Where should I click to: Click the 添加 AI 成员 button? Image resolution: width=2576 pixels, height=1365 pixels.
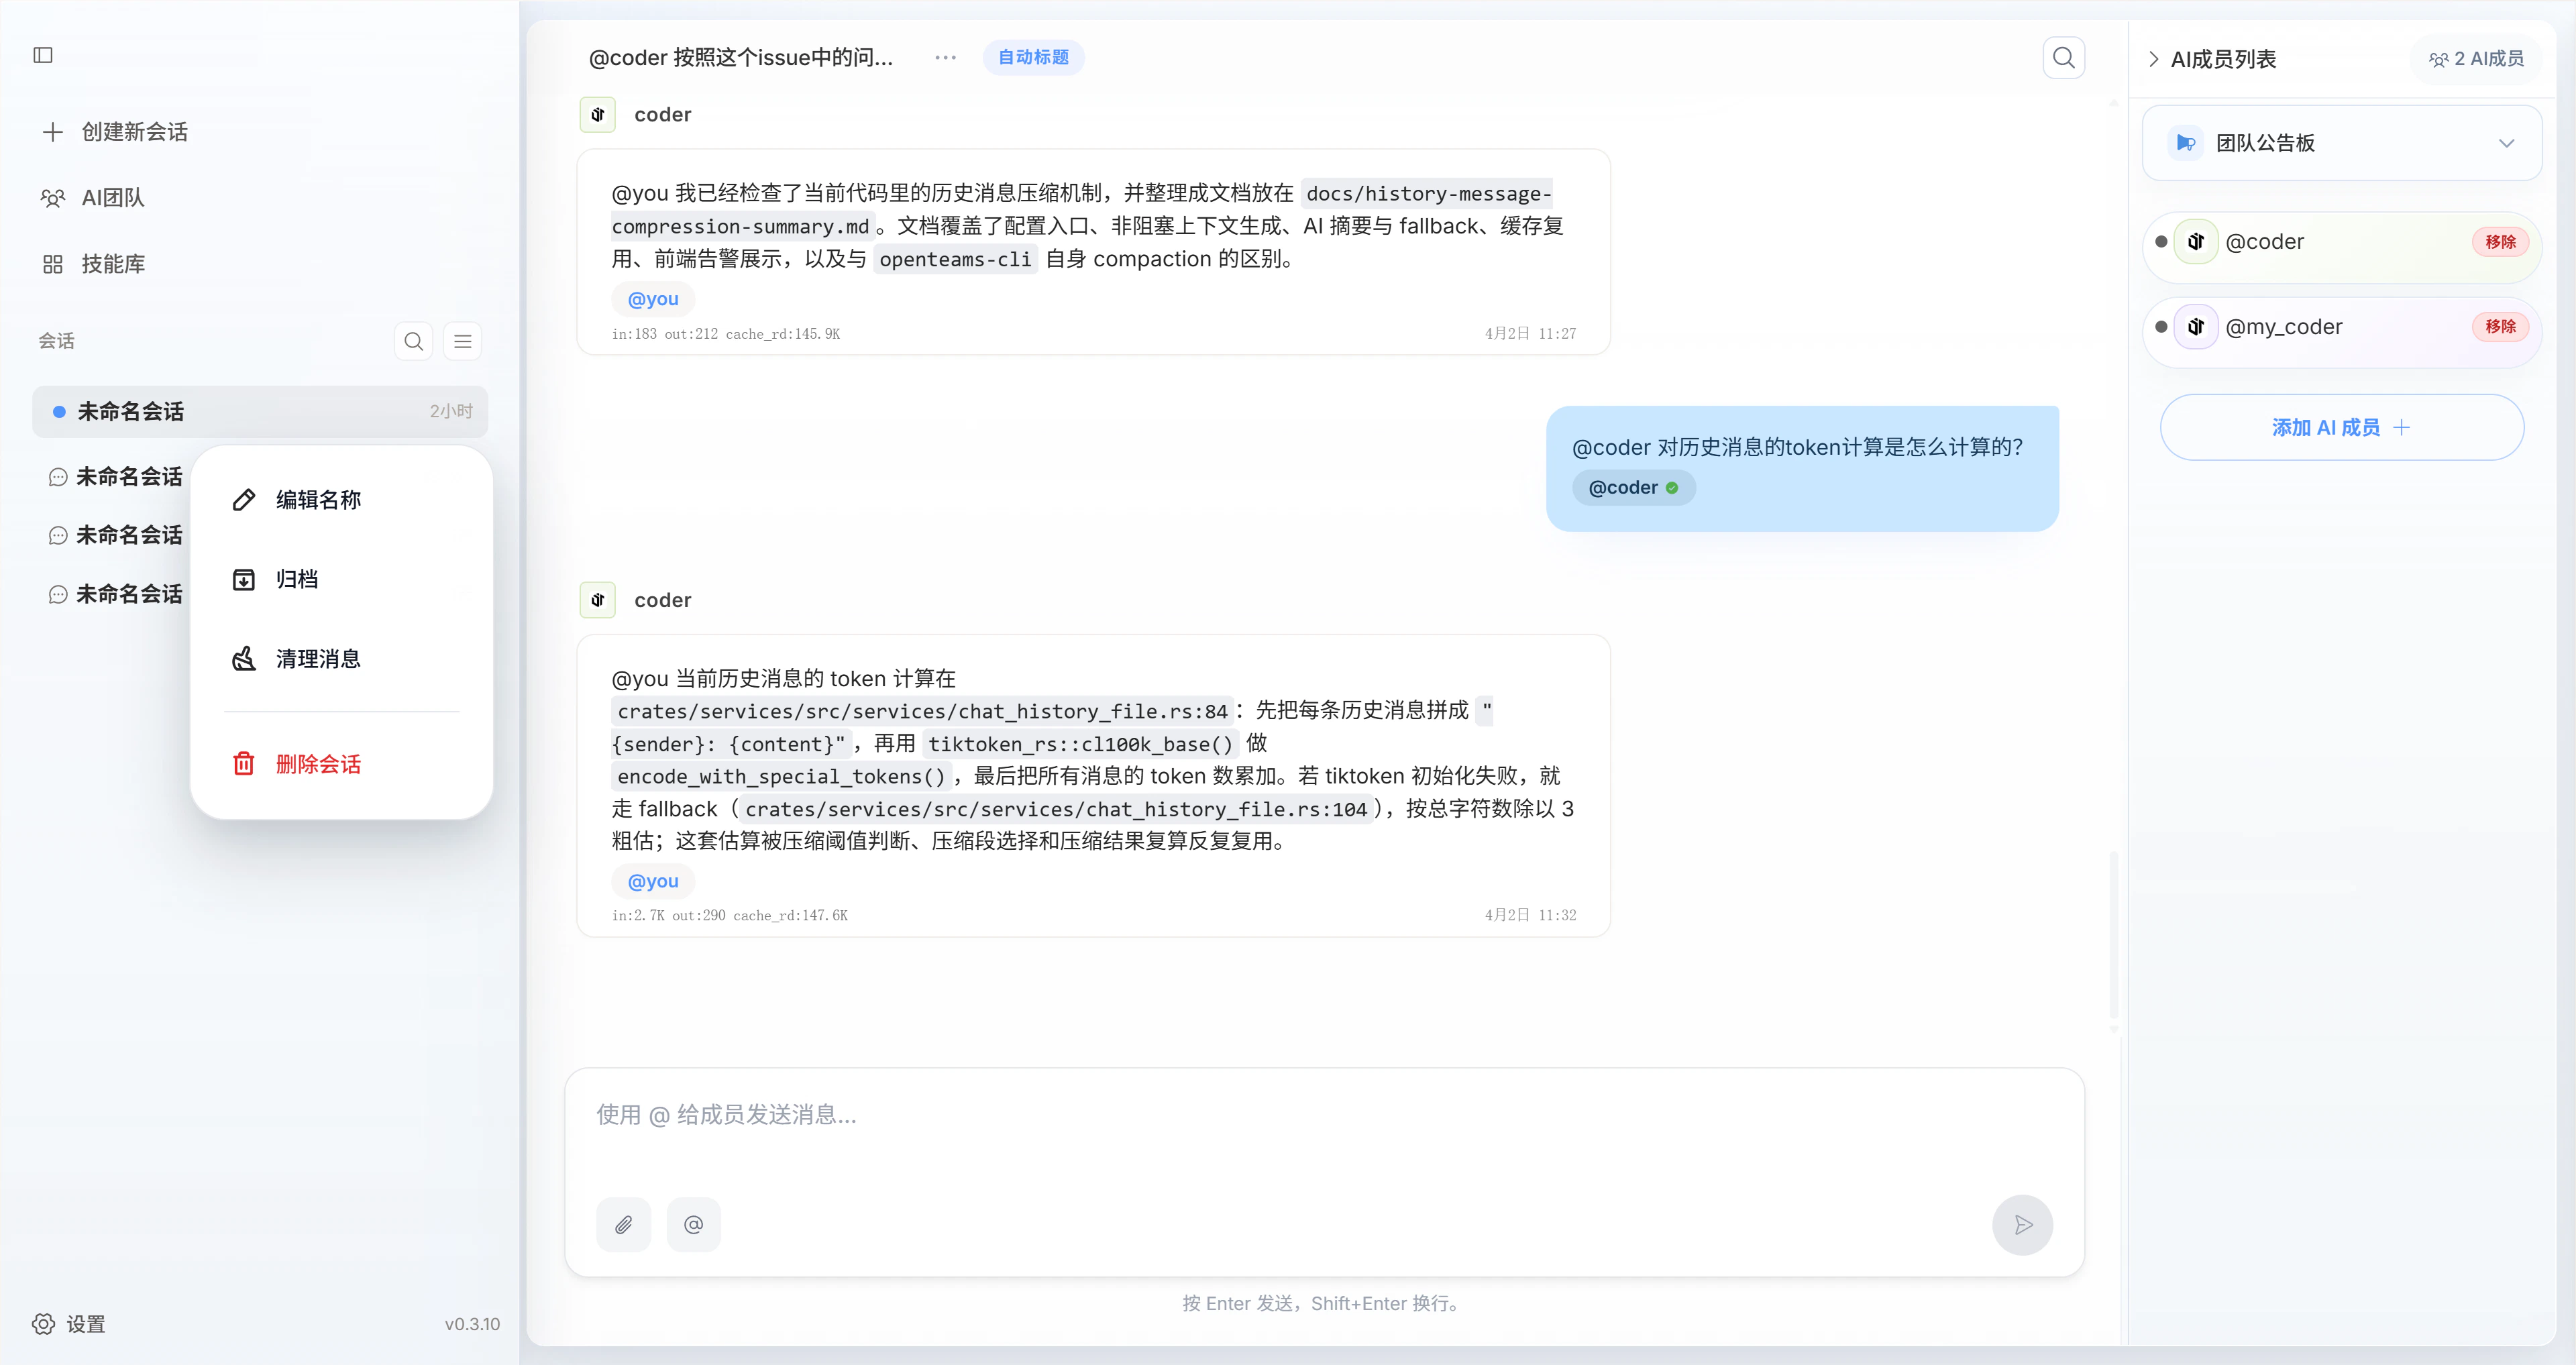coord(2342,427)
